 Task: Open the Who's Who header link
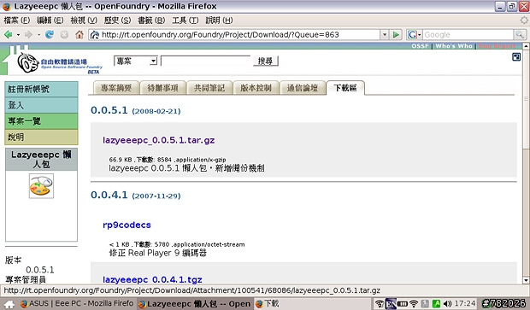[x=454, y=46]
